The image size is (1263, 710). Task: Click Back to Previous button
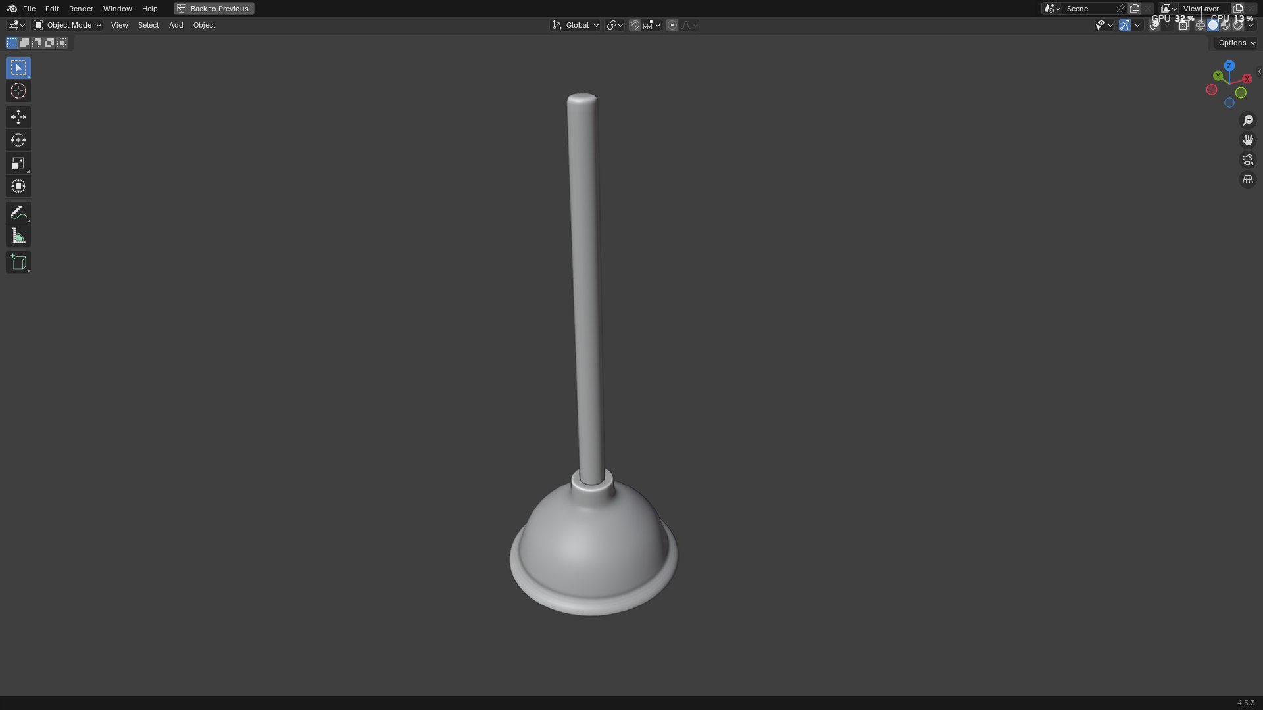214,9
